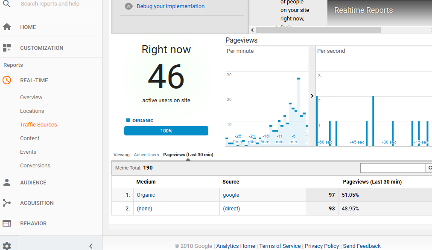Click the Behavior window icon
Image resolution: width=432 pixels, height=250 pixels.
click(x=7, y=223)
